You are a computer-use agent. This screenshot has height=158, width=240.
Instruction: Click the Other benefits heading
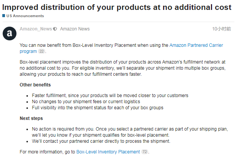(35, 85)
